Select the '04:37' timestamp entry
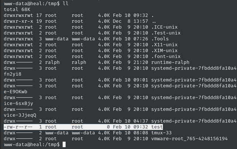Image resolution: width=237 pixels, height=149 pixels. (x=140, y=121)
